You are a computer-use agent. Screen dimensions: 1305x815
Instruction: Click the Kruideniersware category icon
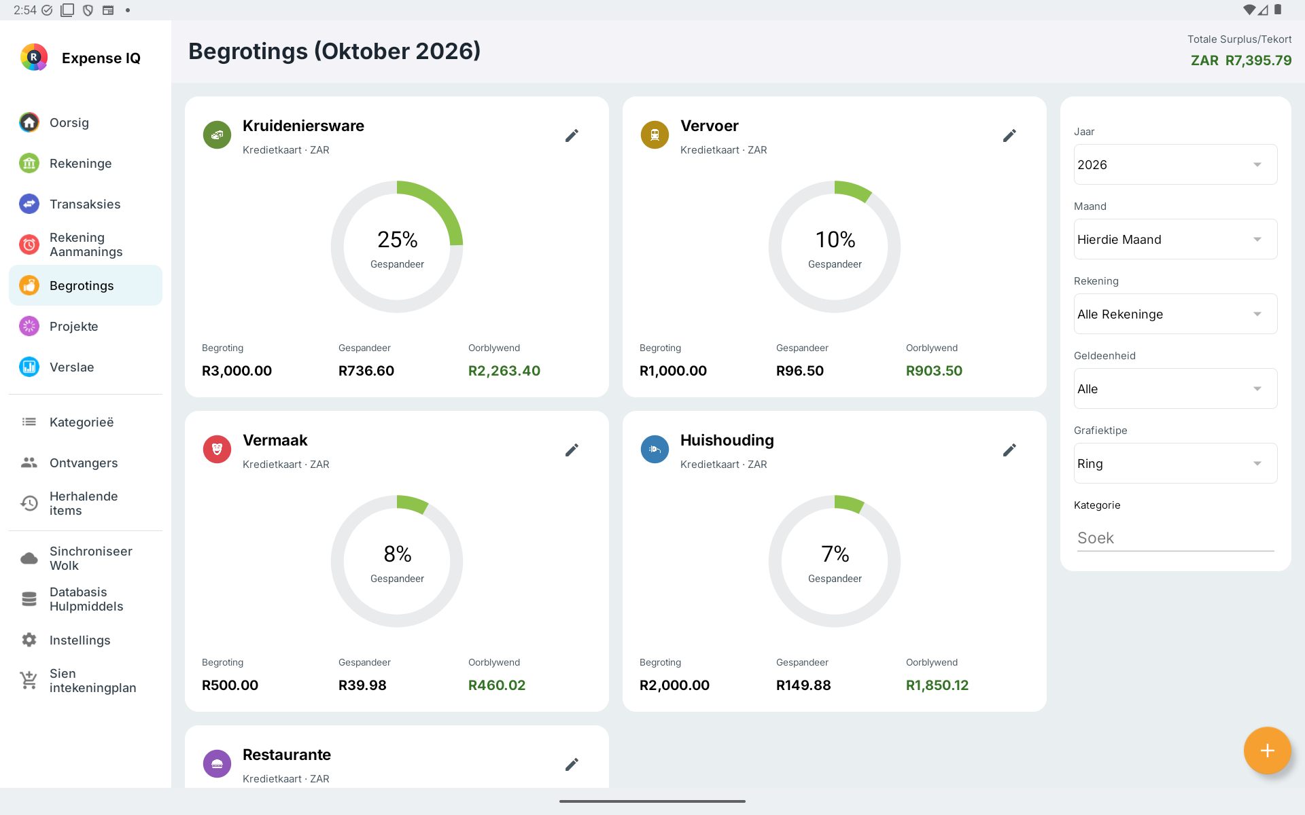pyautogui.click(x=217, y=135)
